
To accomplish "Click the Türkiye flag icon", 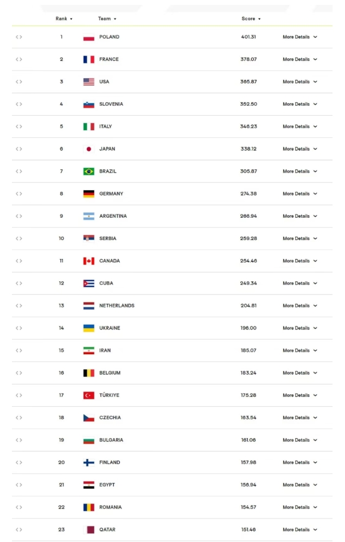I will click(89, 395).
